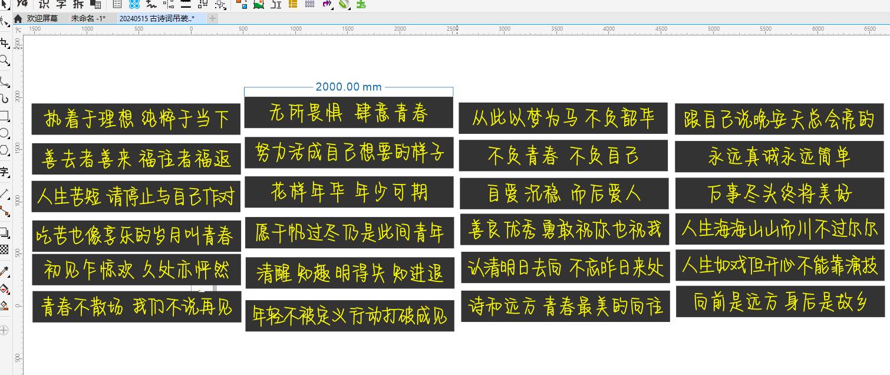890x375 pixels.
Task: Select banner 花样年华 年少可期
Action: (349, 192)
